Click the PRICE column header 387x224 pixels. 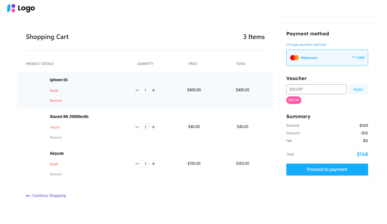[x=193, y=64]
